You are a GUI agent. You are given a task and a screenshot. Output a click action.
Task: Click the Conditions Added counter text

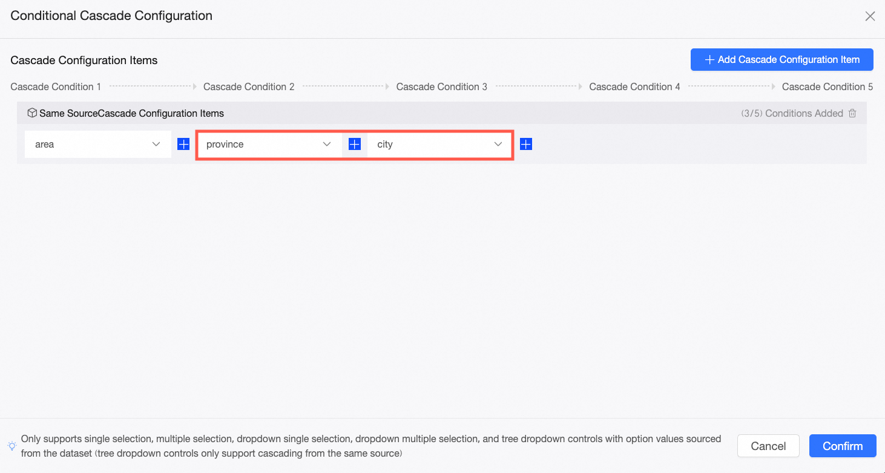click(792, 113)
